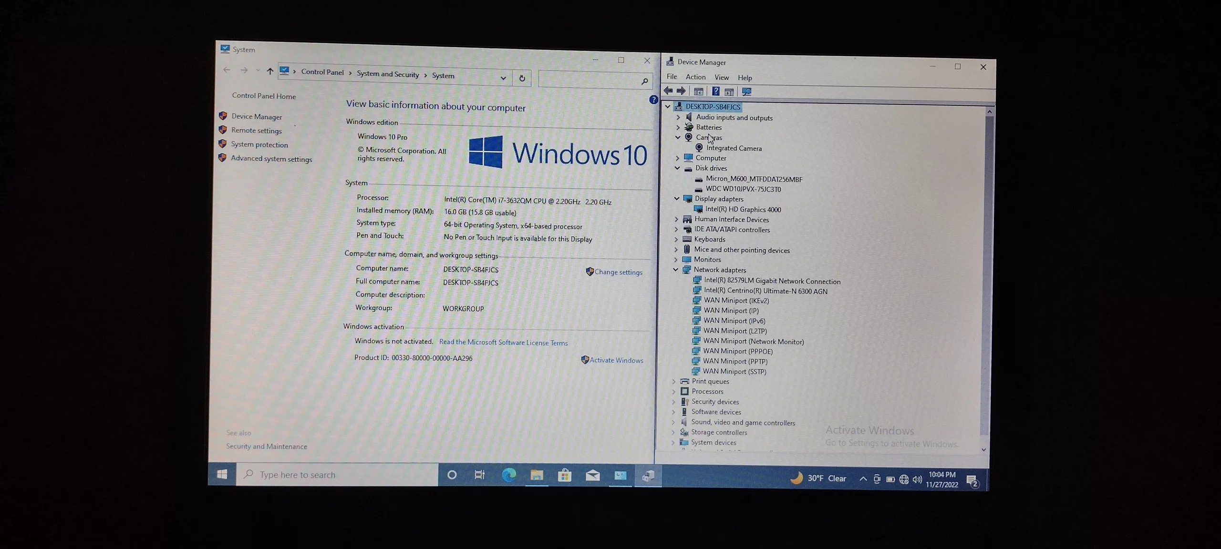Image resolution: width=1221 pixels, height=549 pixels.
Task: Open Mail app from the taskbar
Action: pyautogui.click(x=593, y=475)
